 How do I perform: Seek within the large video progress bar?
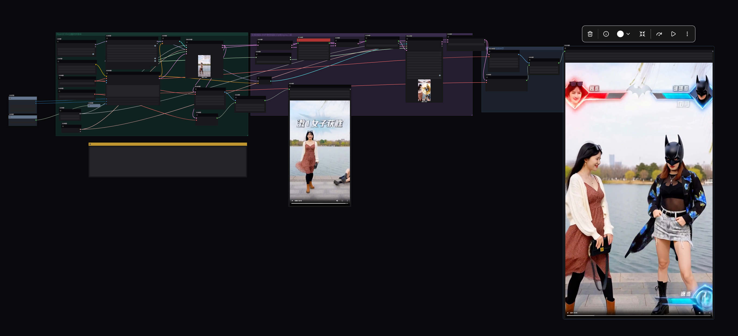(x=639, y=315)
